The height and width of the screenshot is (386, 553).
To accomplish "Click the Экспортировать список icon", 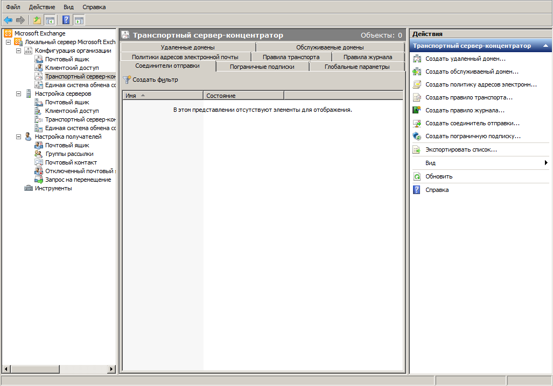I will [x=417, y=149].
